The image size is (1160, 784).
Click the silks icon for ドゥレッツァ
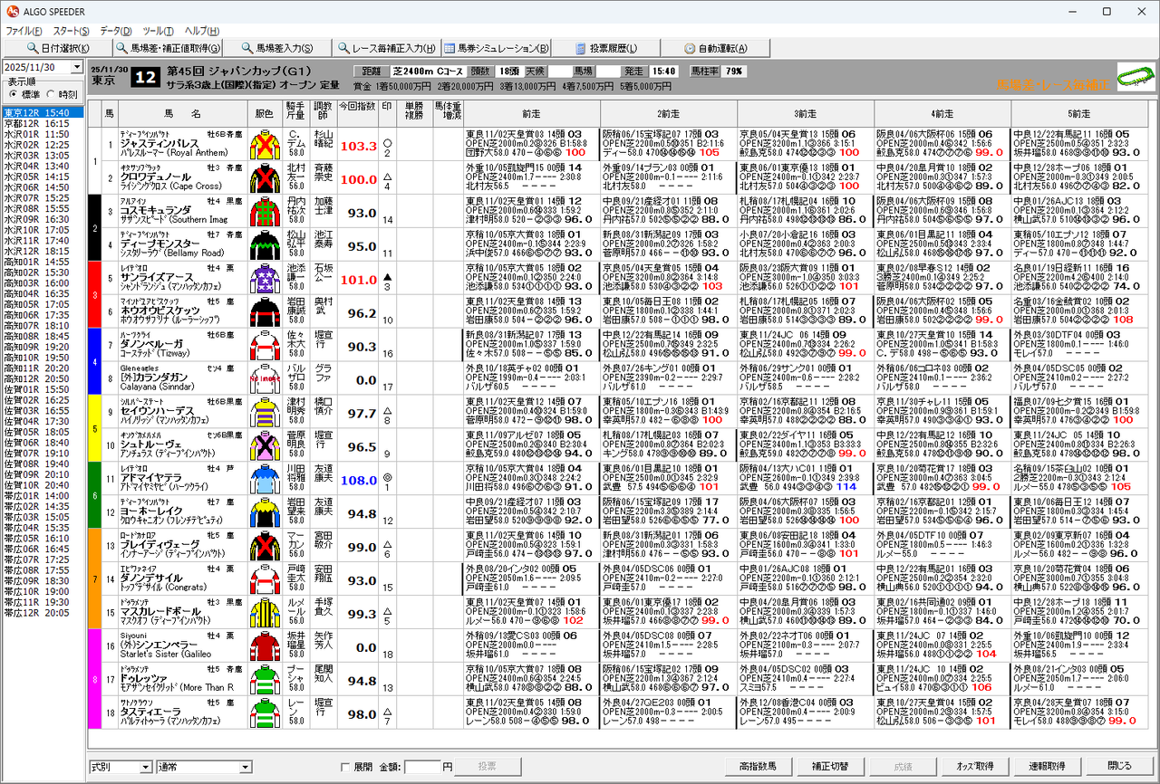click(265, 681)
